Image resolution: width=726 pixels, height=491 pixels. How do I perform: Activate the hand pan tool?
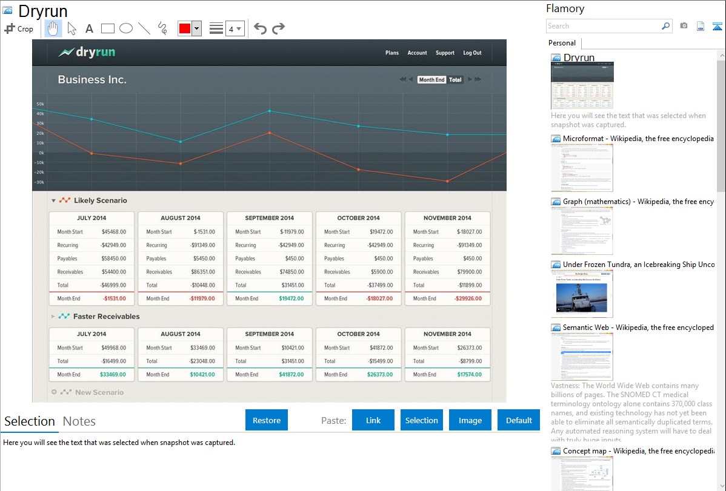coord(53,28)
